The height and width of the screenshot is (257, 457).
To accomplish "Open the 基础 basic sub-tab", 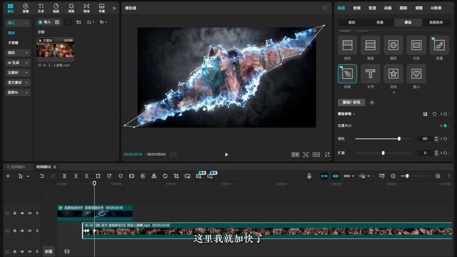I will (352, 23).
